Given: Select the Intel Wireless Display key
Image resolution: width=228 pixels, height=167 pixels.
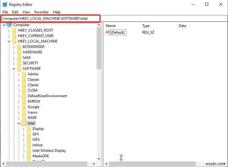Looking at the screenshot, I should pos(49,151).
